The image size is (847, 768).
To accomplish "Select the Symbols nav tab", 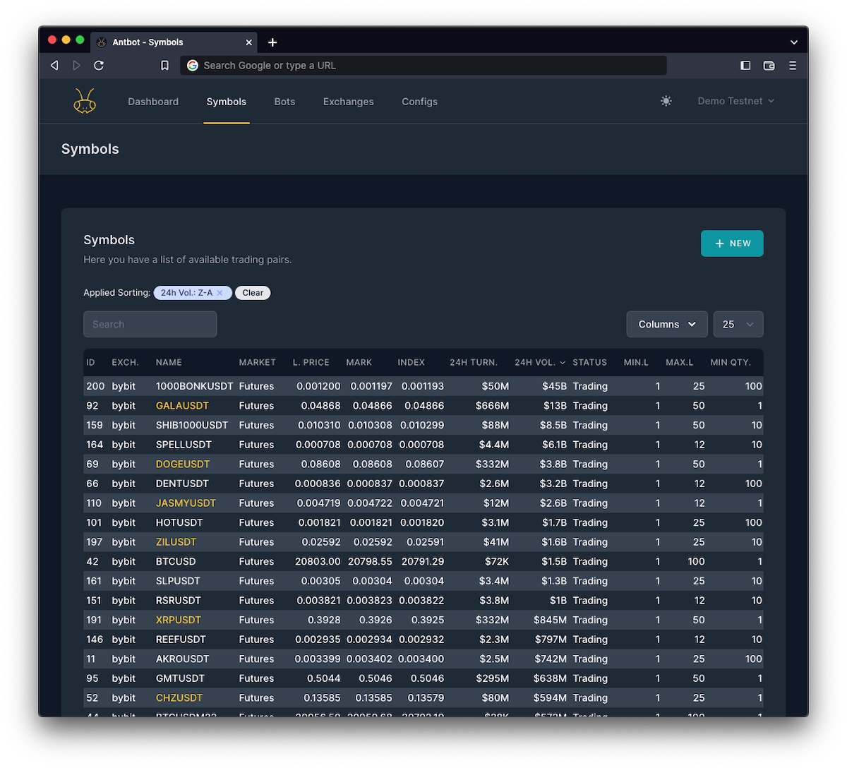I will (227, 102).
